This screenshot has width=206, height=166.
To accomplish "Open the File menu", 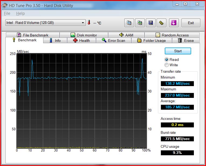I will pyautogui.click(x=7, y=13).
